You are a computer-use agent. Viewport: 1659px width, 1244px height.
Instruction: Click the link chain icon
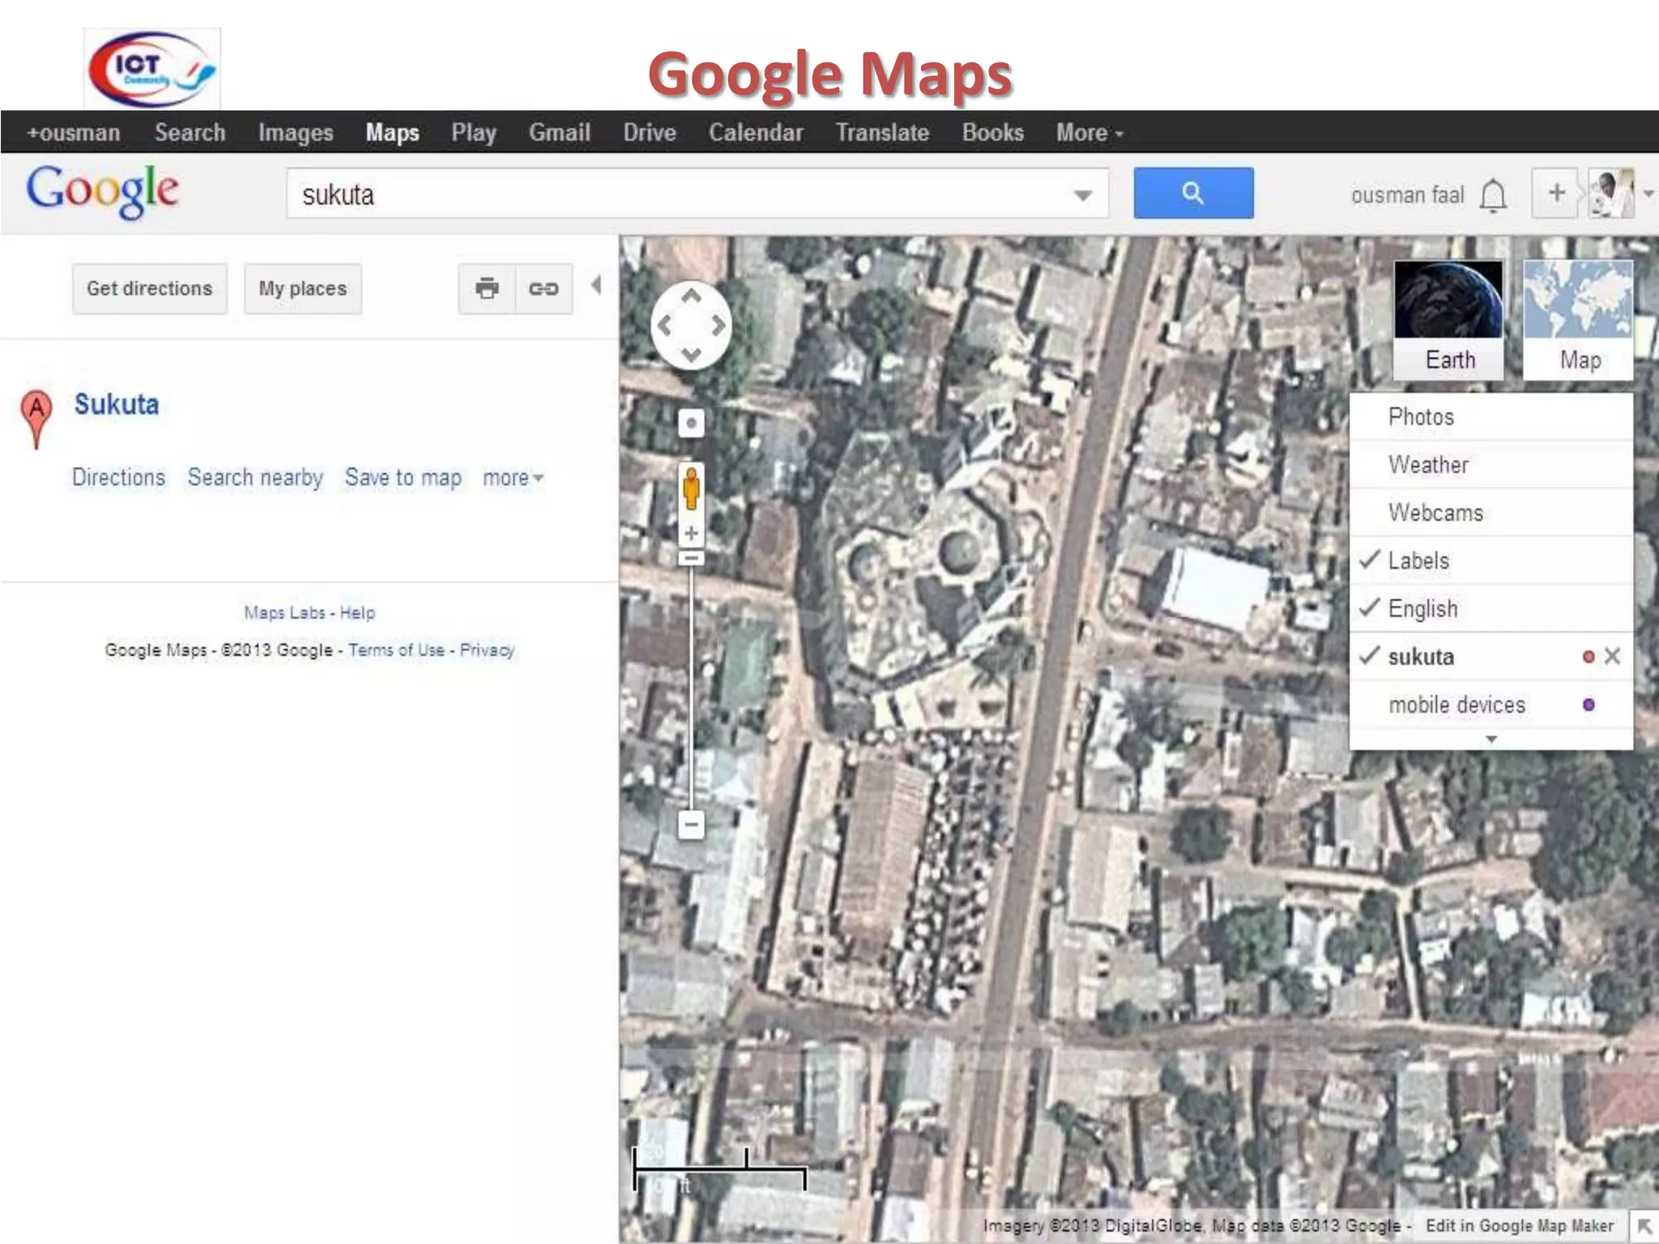(544, 288)
